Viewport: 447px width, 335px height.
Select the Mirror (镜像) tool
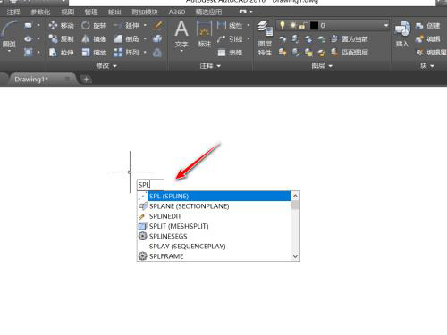[x=94, y=38]
